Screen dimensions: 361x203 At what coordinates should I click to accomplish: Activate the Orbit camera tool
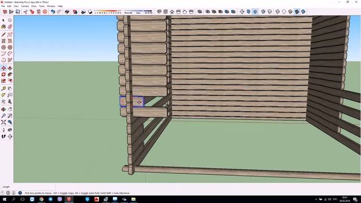[x=3, y=109]
